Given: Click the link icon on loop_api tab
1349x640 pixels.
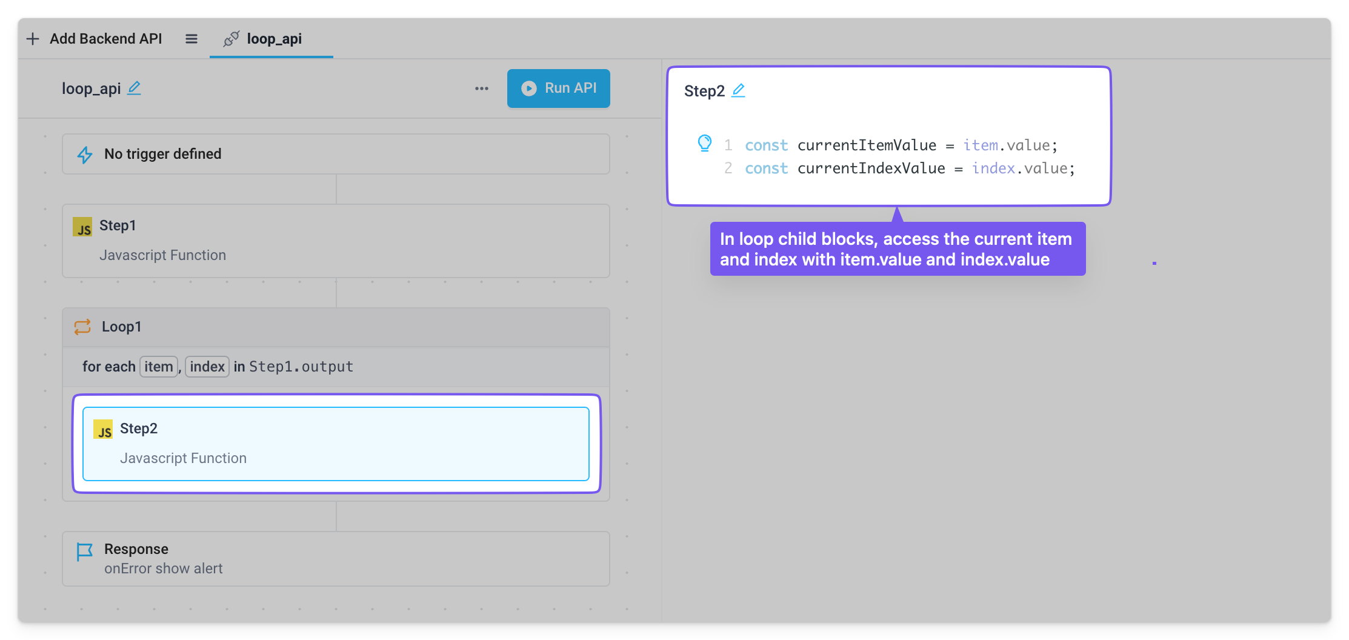Looking at the screenshot, I should tap(231, 39).
